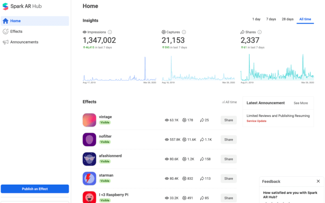Click the Impressions line chart
The height and width of the screenshot is (203, 325).
pos(119,68)
